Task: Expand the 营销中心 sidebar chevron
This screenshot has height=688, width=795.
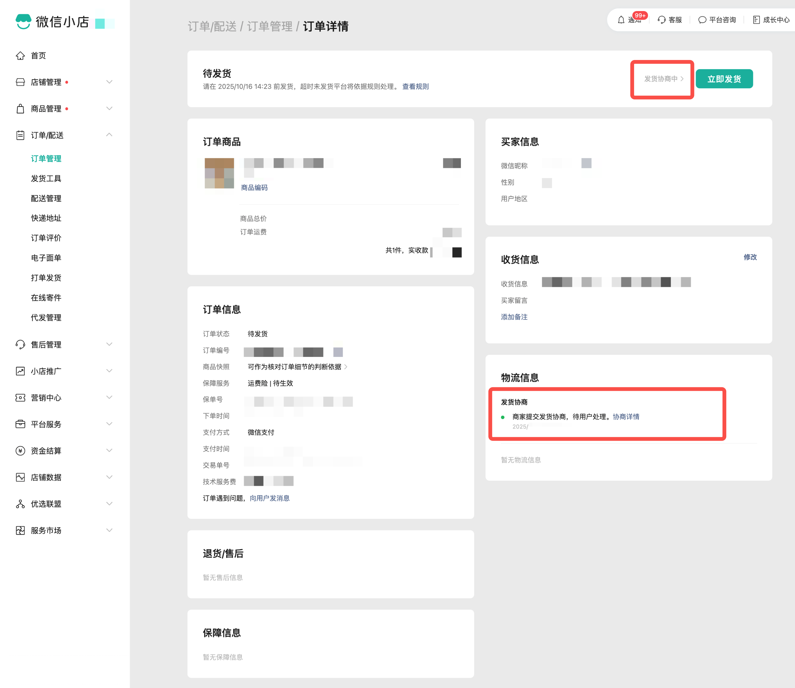Action: tap(109, 397)
